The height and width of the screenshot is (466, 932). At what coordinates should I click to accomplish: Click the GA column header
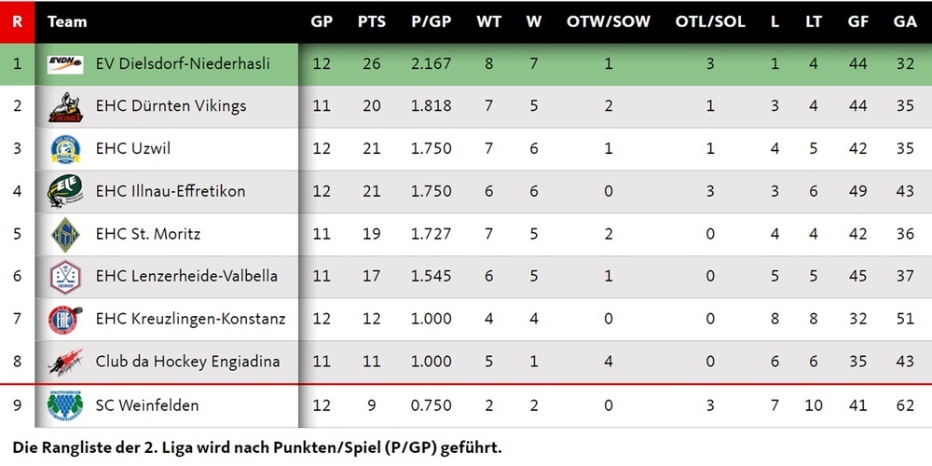(x=904, y=21)
